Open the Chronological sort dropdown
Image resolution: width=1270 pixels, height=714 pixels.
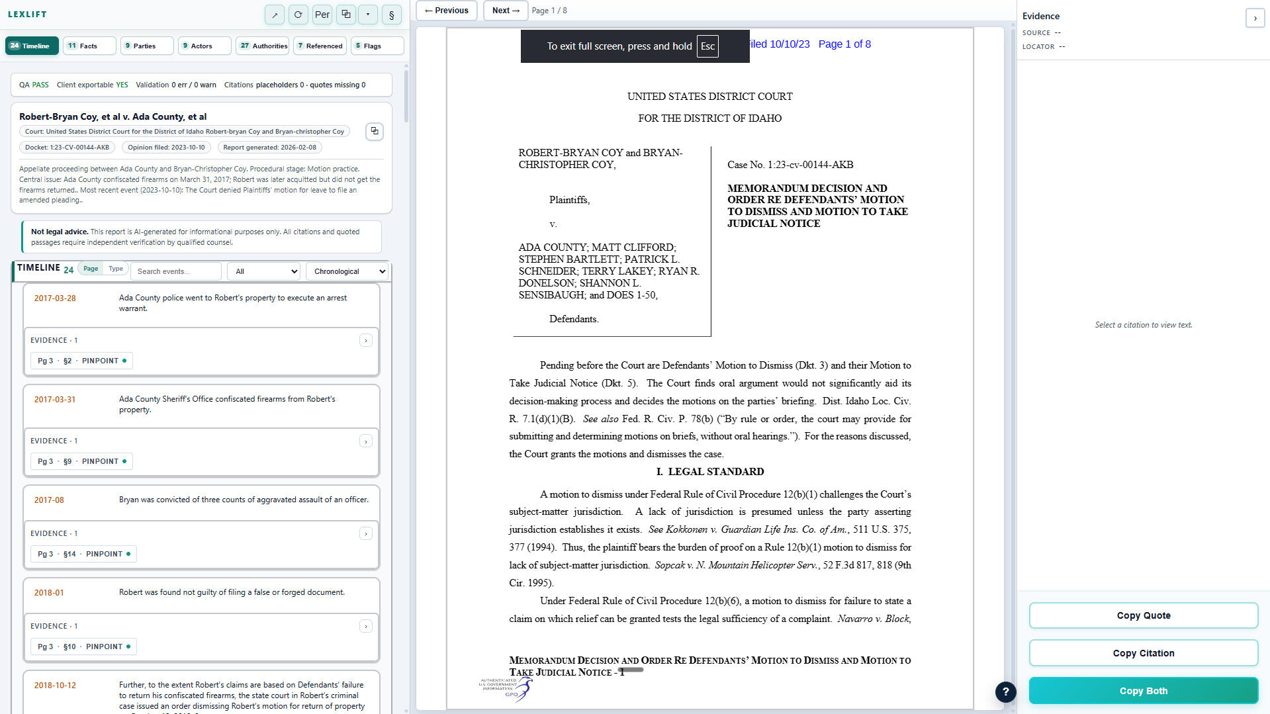(x=347, y=271)
